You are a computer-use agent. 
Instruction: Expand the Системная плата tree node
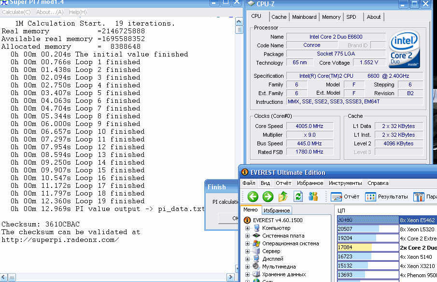[x=248, y=236]
